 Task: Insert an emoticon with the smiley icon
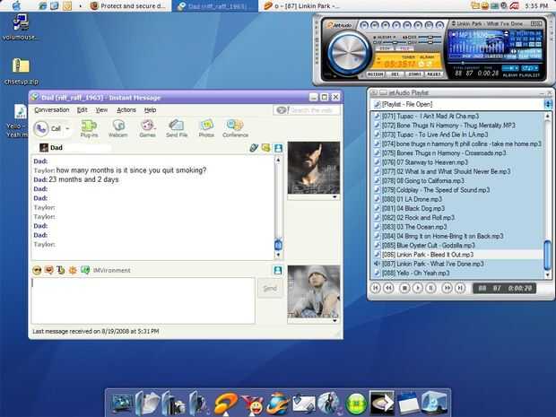click(x=37, y=270)
